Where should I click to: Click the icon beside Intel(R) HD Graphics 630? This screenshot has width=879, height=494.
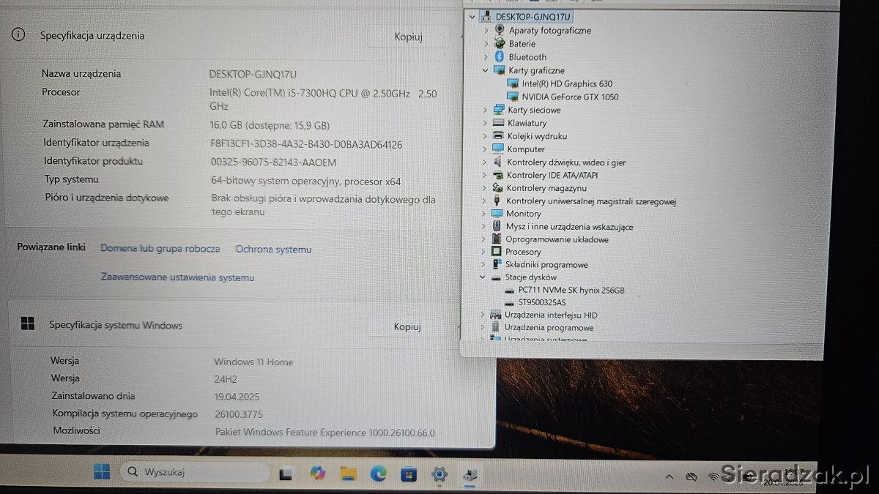click(513, 83)
